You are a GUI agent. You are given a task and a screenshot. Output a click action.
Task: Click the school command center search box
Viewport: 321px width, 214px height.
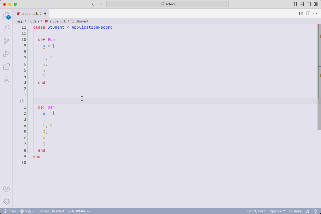coord(167,4)
